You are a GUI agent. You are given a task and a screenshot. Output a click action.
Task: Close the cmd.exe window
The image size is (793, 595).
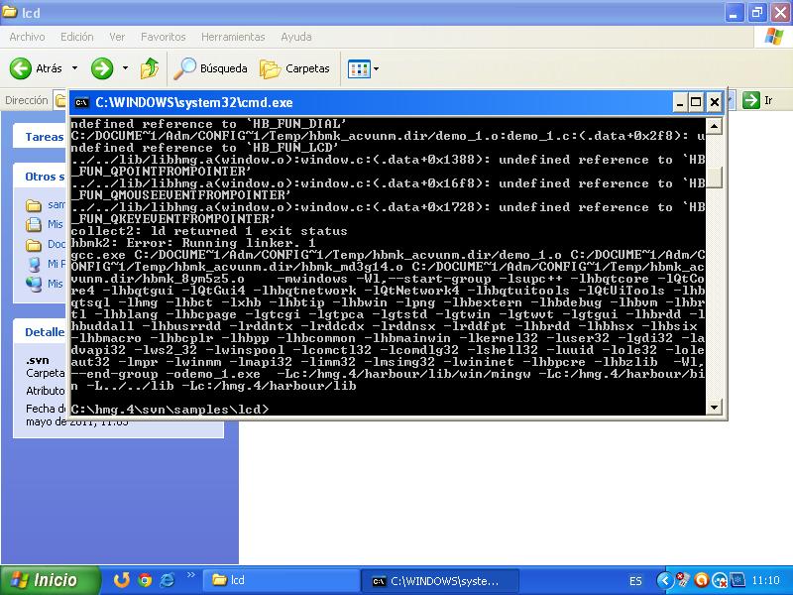(714, 103)
